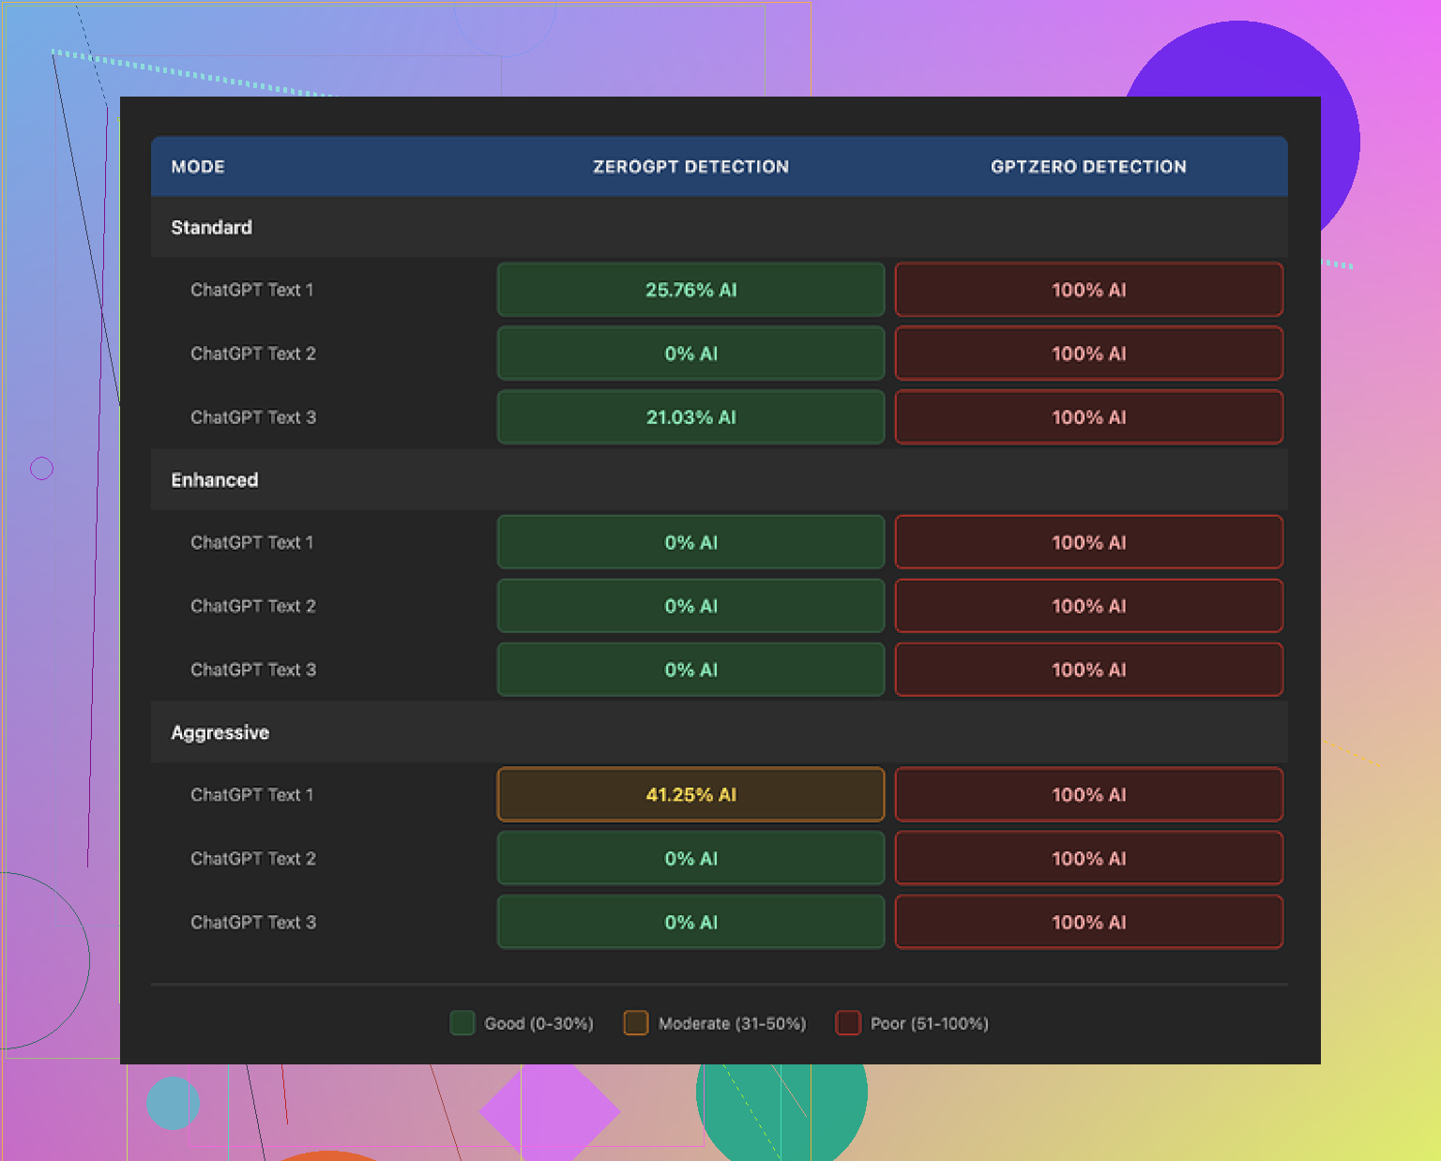Click Standard ChatGPT Text 2 ZeroGPT 0% AI cell
Viewport: 1441px width, 1161px height.
(x=690, y=354)
